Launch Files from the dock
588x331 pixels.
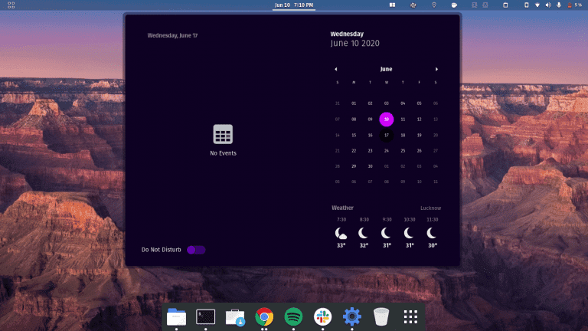[x=176, y=316]
